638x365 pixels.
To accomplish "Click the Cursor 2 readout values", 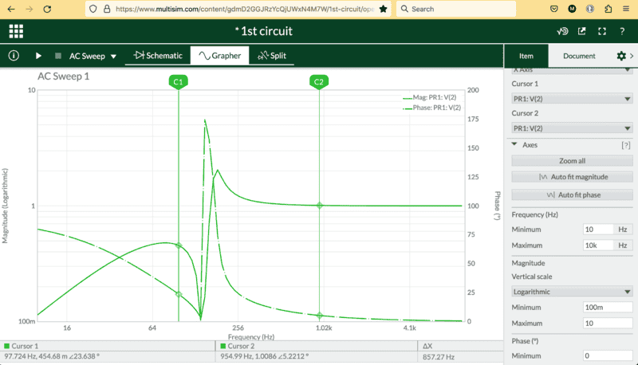I will (x=265, y=356).
